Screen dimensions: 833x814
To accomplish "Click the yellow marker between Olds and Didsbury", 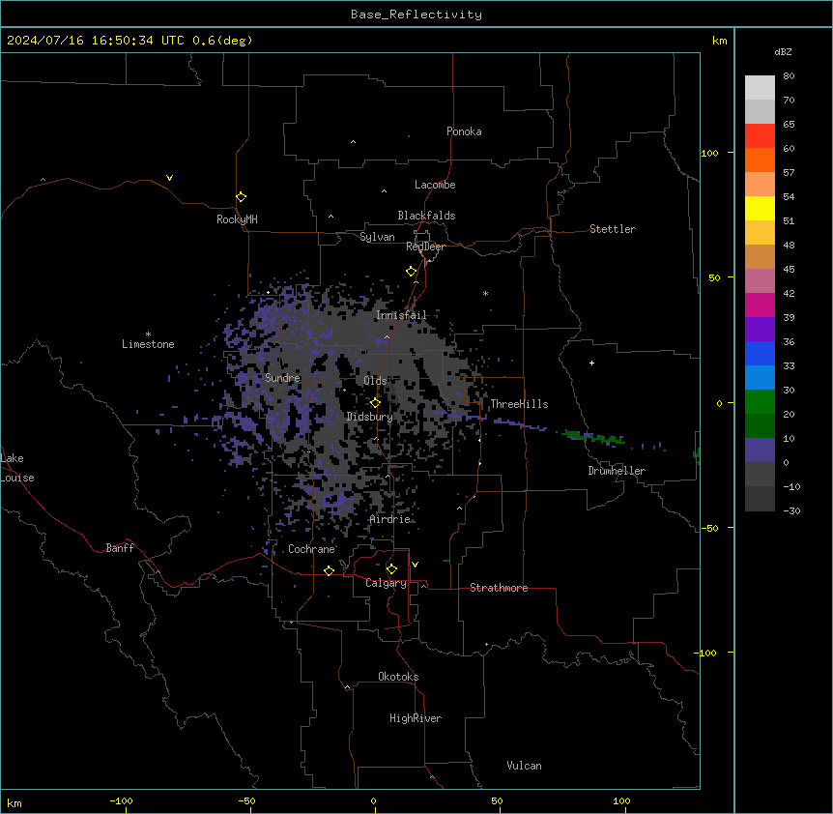I will [x=375, y=403].
